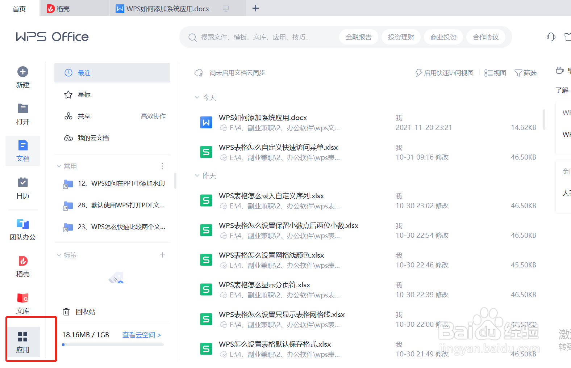The height and width of the screenshot is (368, 571).
Task: Collapse the 标签 section
Action: [59, 255]
